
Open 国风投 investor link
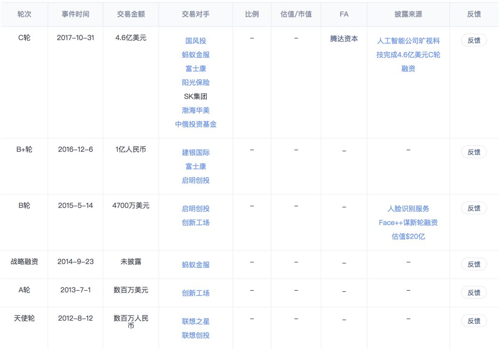(x=196, y=41)
